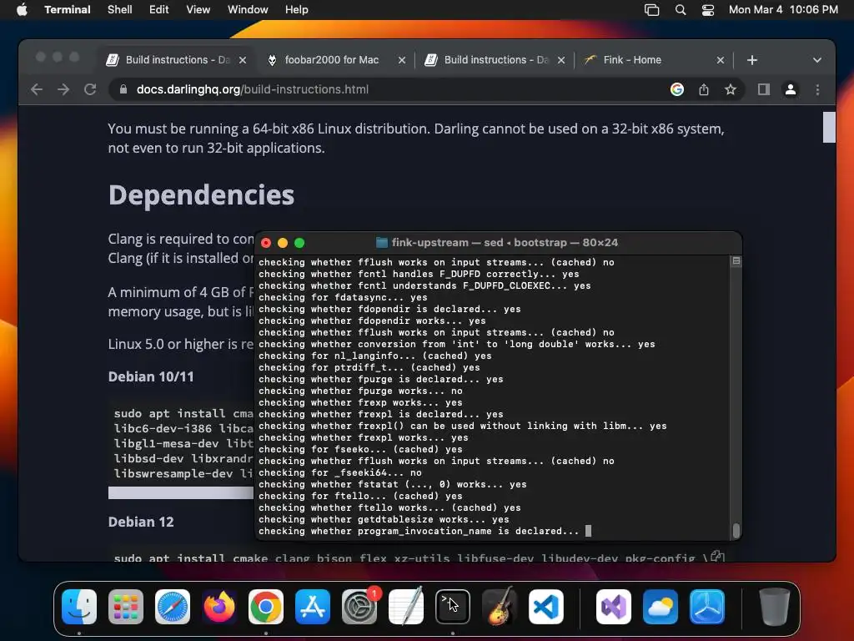
Task: Click the Terminal icon in the Dock
Action: pos(453,607)
